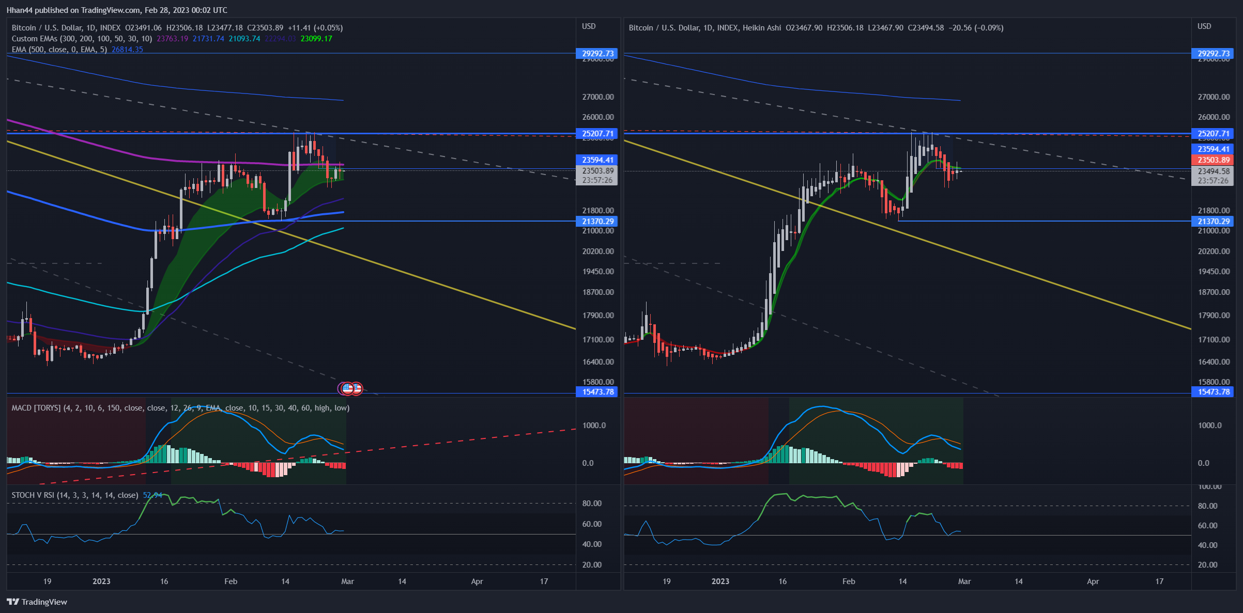Image resolution: width=1243 pixels, height=613 pixels.
Task: Click the green EMA value 23099.17
Action: pyautogui.click(x=316, y=39)
